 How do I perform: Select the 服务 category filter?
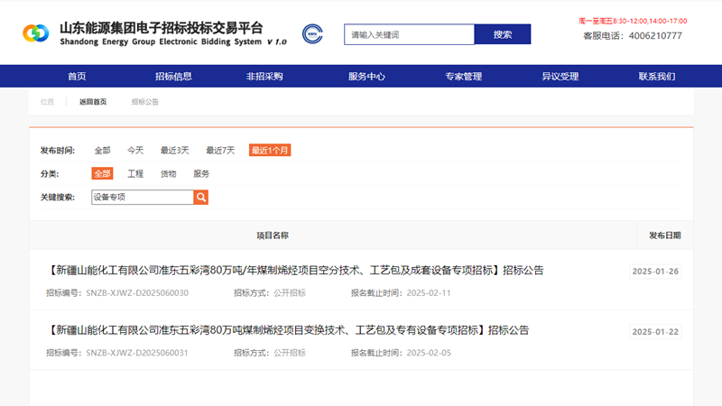[201, 173]
